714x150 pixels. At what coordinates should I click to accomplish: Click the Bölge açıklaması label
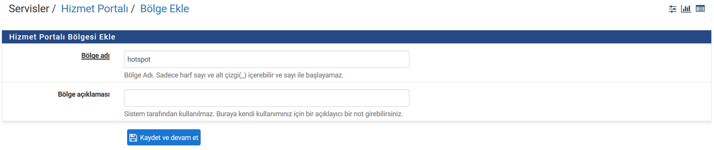point(84,94)
